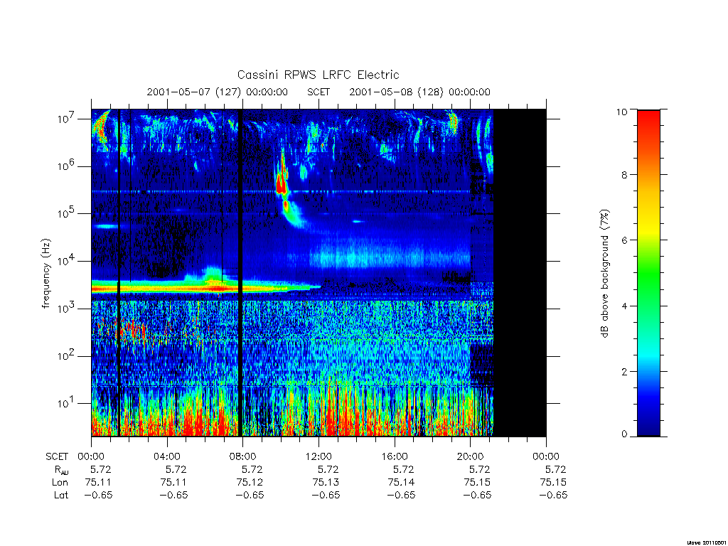Click the 10^4 frequency tick label
This screenshot has height=546, width=728.
pyautogui.click(x=67, y=260)
